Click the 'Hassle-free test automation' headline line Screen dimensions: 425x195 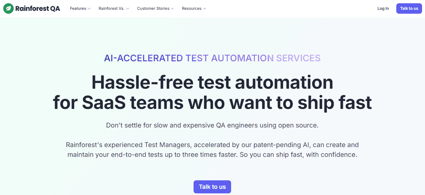tap(212, 82)
